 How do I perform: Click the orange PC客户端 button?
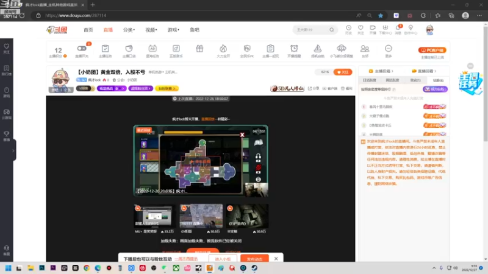point(432,50)
